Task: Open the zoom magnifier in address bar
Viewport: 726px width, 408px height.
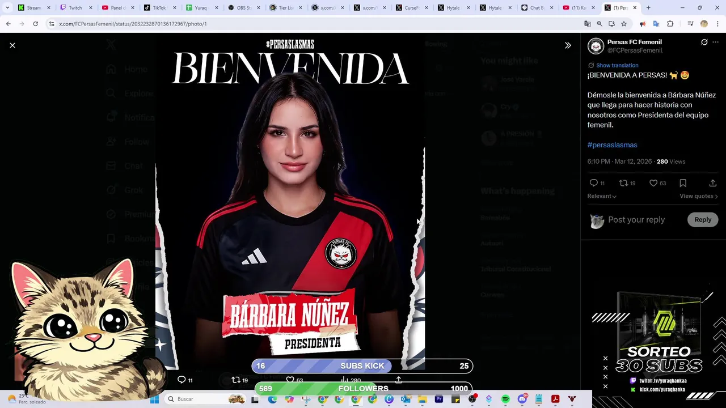Action: [x=600, y=24]
